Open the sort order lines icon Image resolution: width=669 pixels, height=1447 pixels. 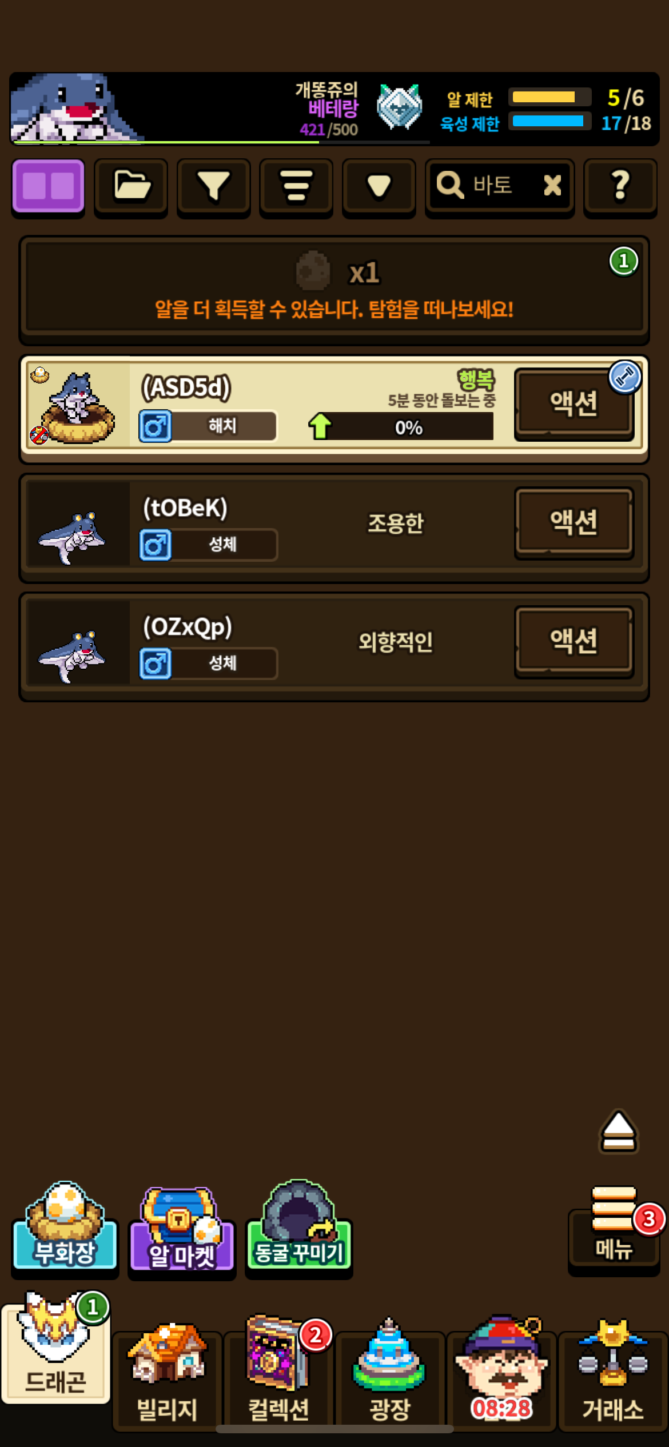[296, 187]
